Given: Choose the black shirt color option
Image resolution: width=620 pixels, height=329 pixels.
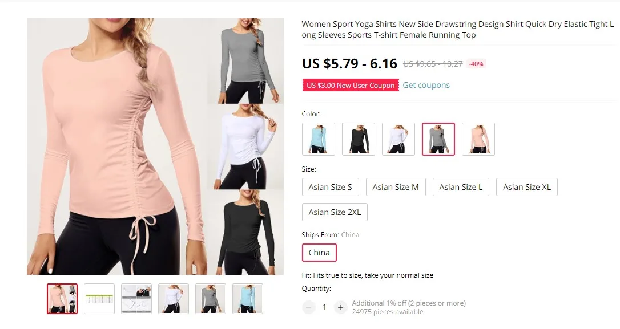Looking at the screenshot, I should pyautogui.click(x=358, y=139).
